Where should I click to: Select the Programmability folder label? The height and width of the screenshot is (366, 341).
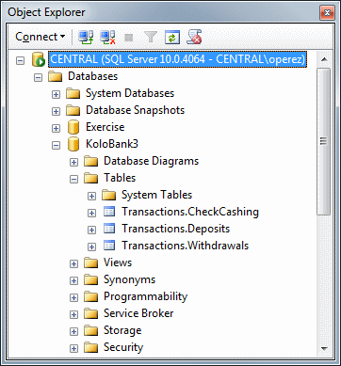(145, 296)
